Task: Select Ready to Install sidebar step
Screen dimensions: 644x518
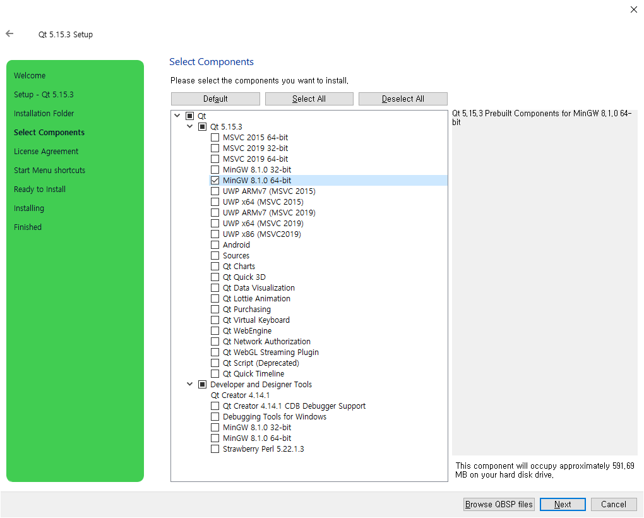Action: click(x=39, y=190)
